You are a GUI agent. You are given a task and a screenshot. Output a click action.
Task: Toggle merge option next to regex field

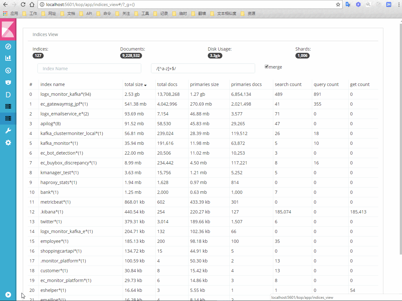[x=267, y=66]
